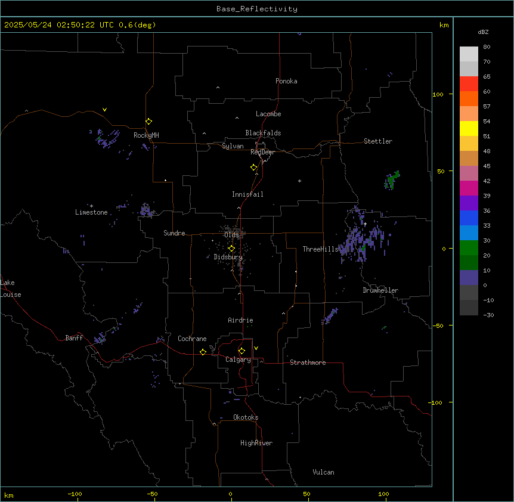Click the Calgary city label
The width and height of the screenshot is (514, 502).
click(x=238, y=360)
